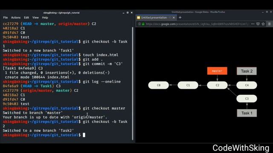Minimize the Firefox window
The height and width of the screenshot is (153, 273).
coord(263,12)
